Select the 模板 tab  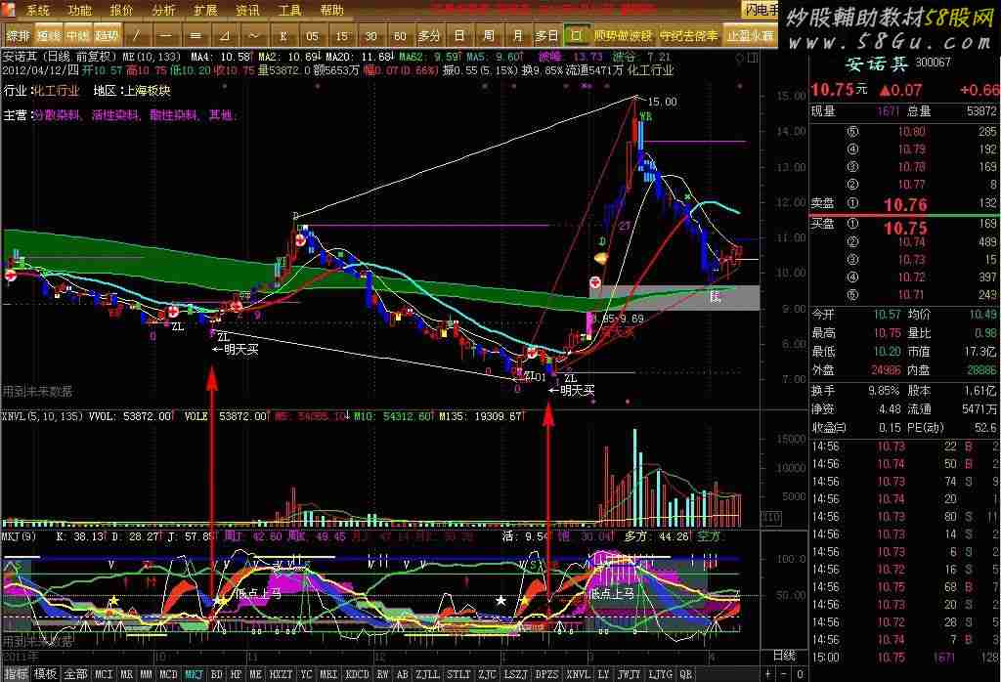(x=45, y=674)
